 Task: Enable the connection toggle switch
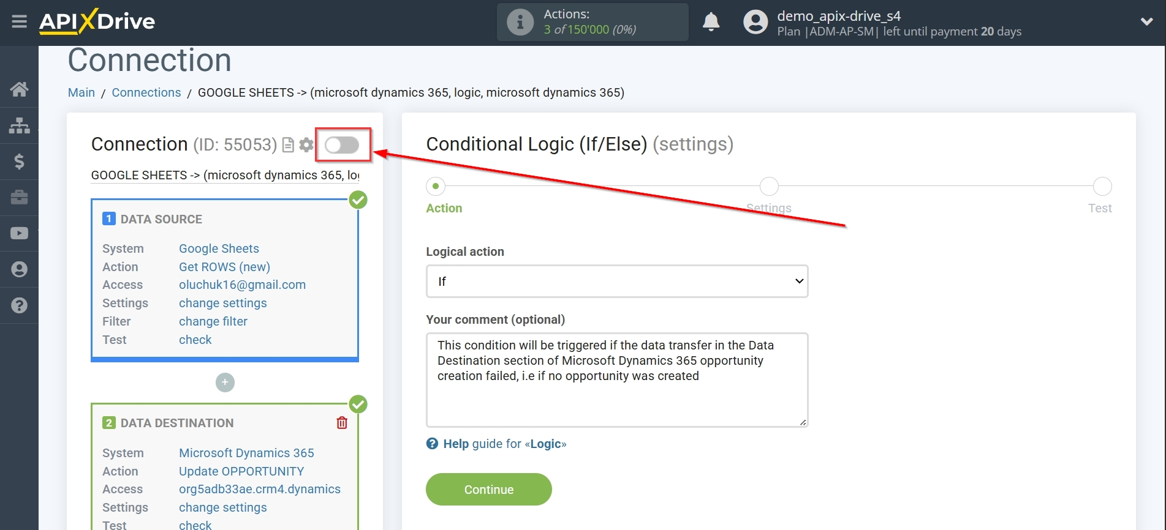[342, 145]
